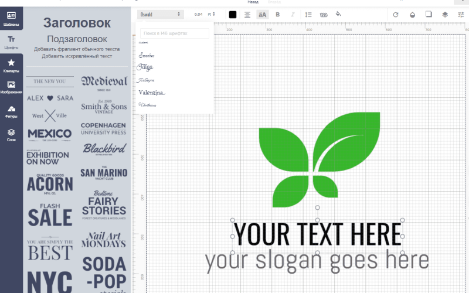Image resolution: width=469 pixels, height=293 pixels.
Task: Select the MEXICO text template
Action: pyautogui.click(x=50, y=135)
